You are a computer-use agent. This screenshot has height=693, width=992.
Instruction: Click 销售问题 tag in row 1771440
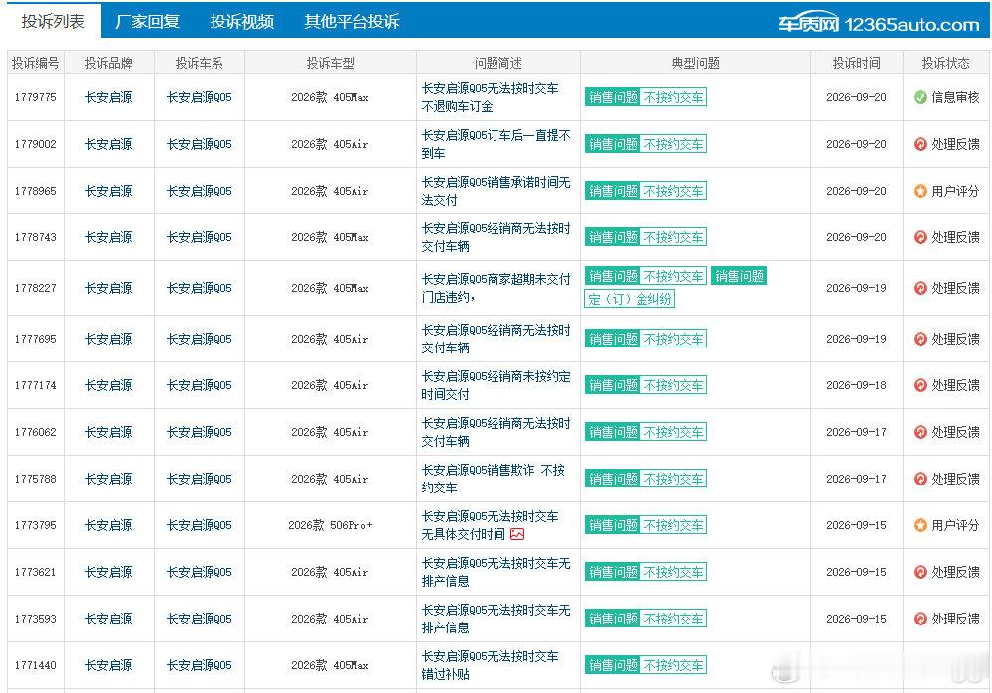click(x=613, y=665)
